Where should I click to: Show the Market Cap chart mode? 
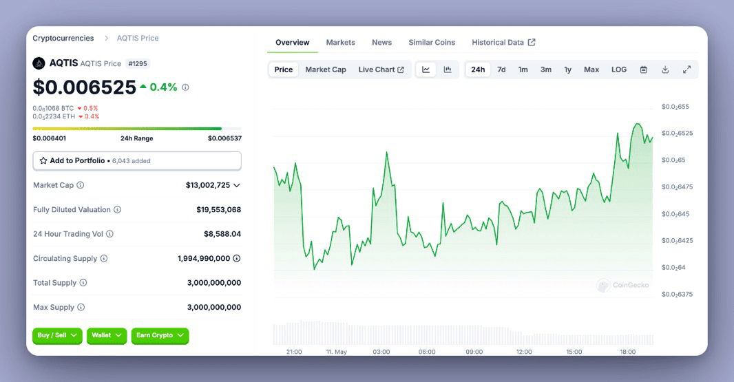326,70
